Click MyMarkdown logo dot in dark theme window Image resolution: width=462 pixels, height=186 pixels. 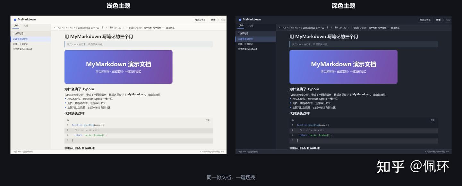point(240,20)
